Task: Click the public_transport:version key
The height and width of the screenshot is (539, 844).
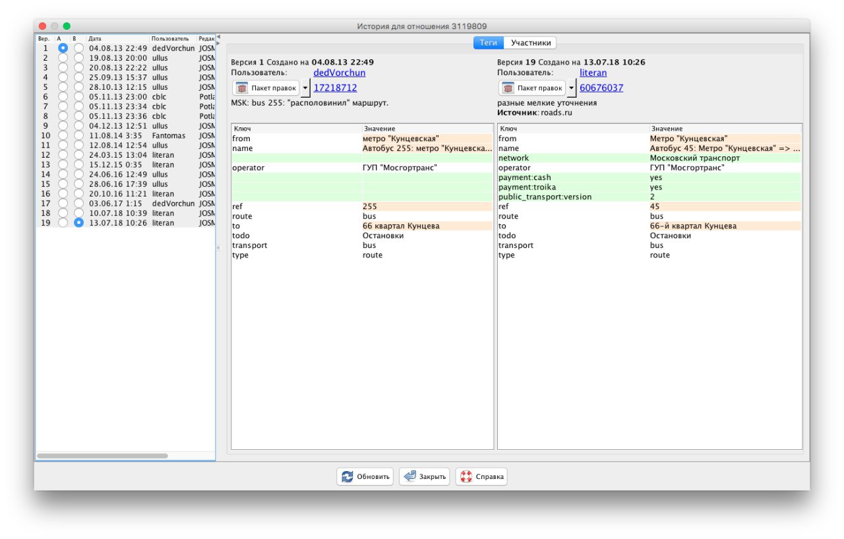Action: point(573,197)
